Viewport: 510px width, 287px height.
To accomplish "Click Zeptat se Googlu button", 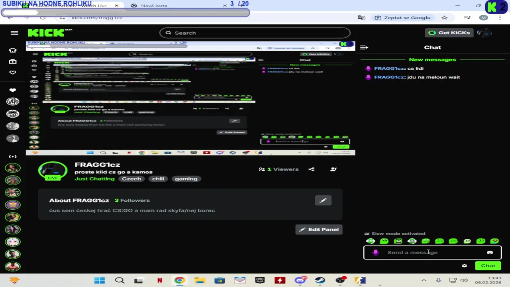I will coord(402,18).
